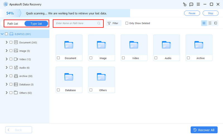Check the Database (3) tree checkbox

tap(11, 84)
